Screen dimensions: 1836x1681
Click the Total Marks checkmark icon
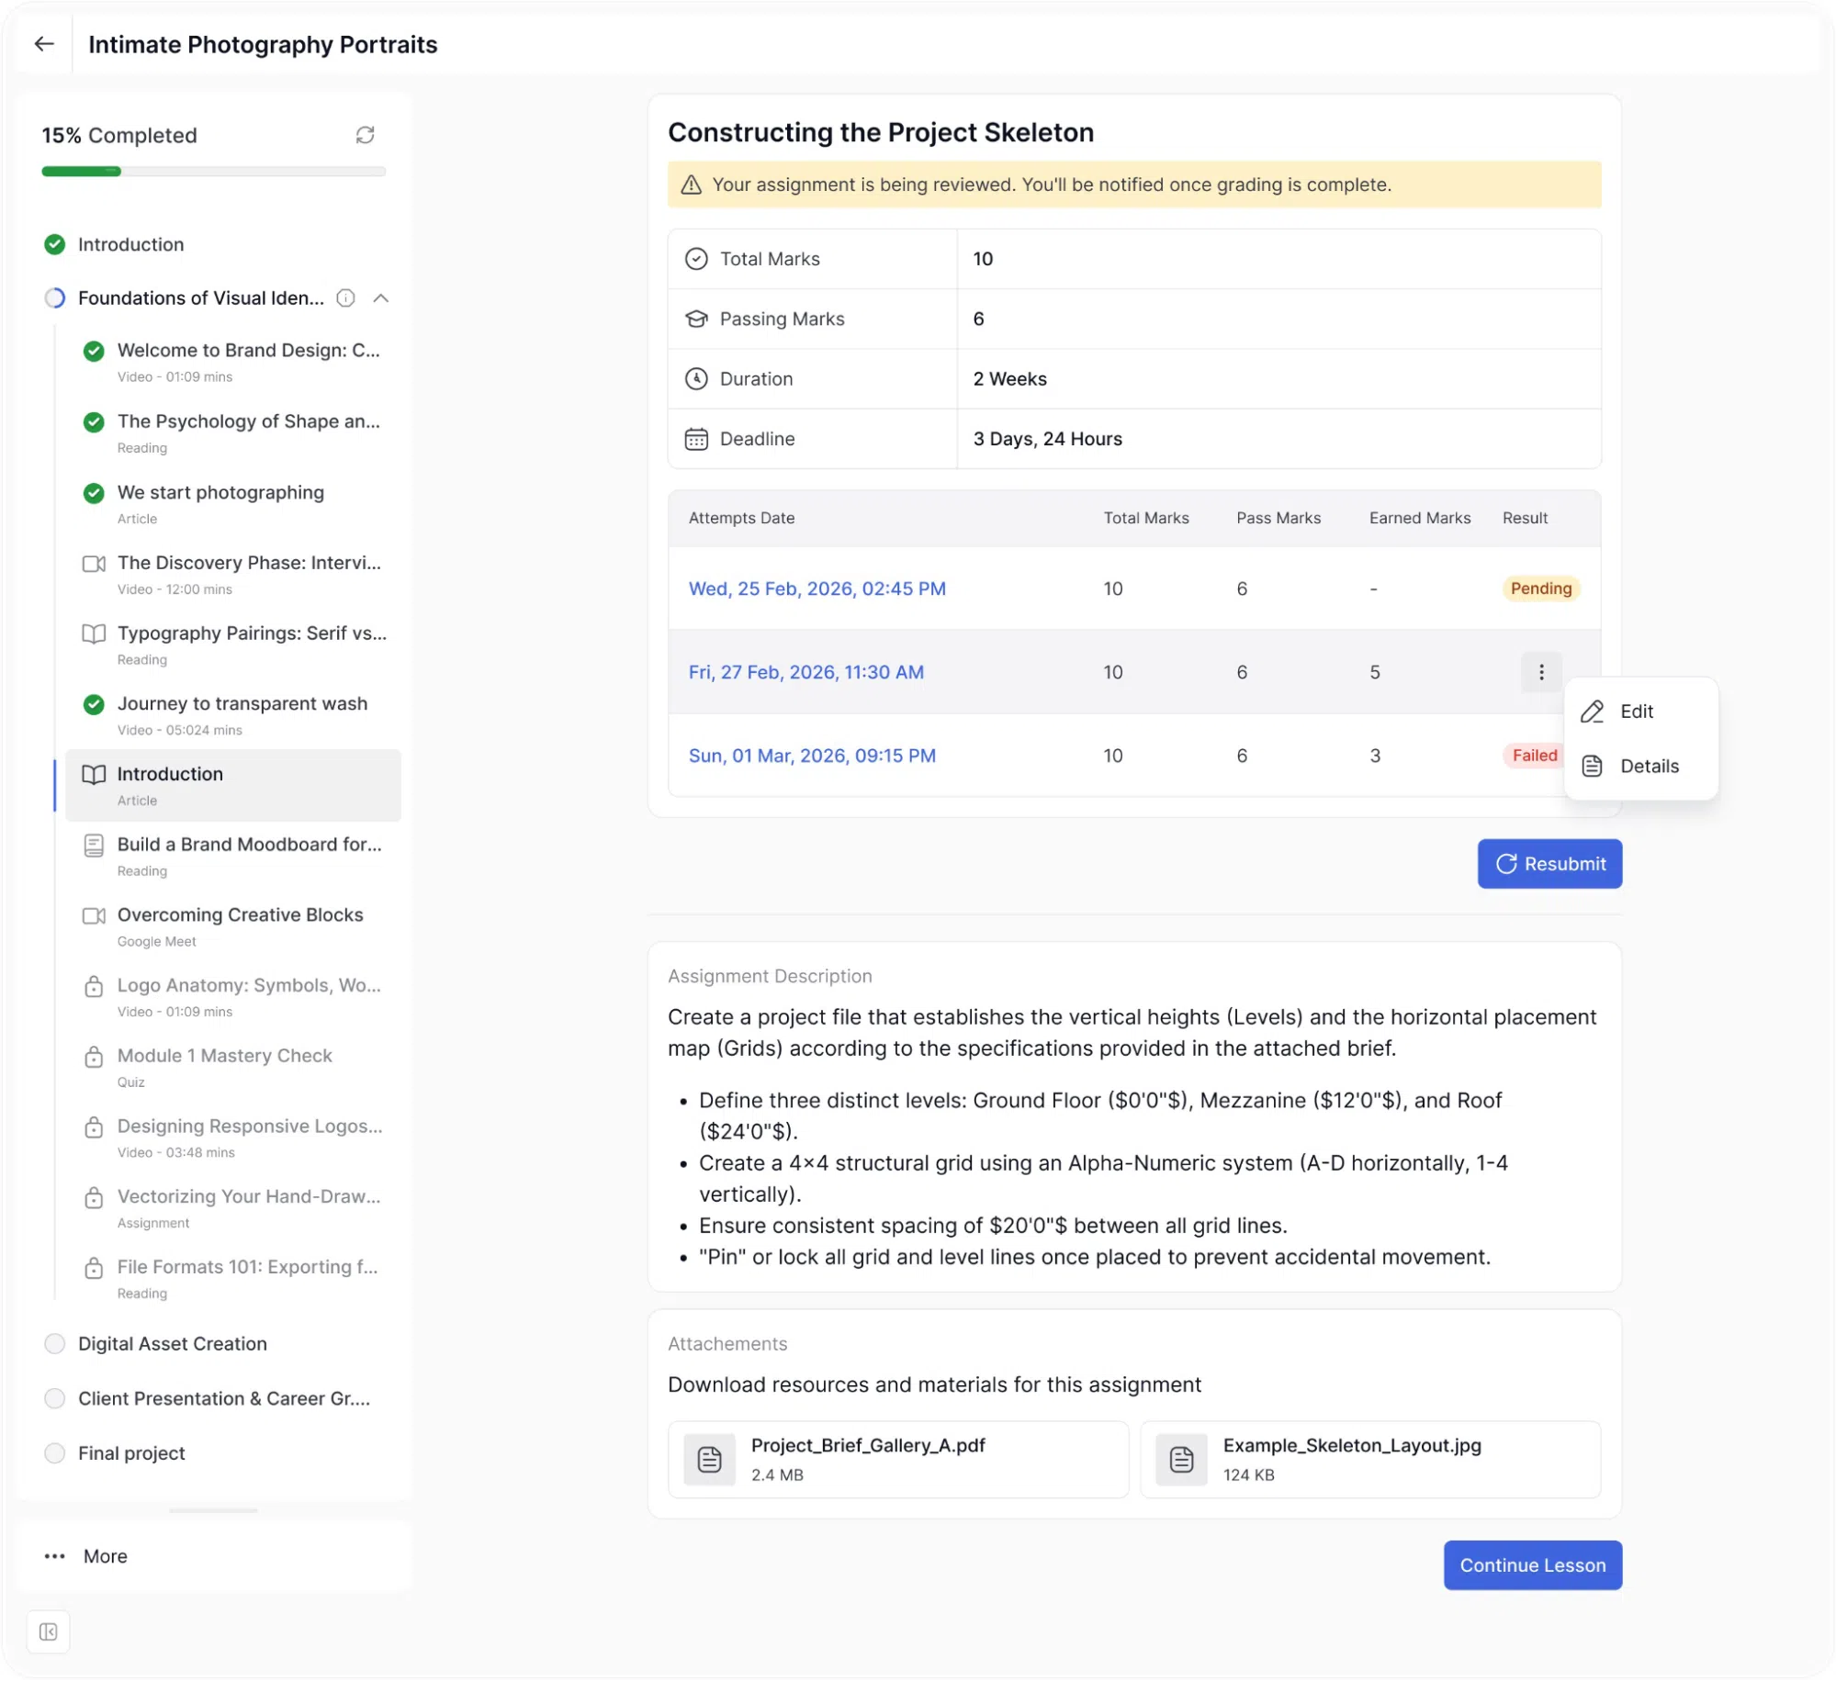click(696, 259)
